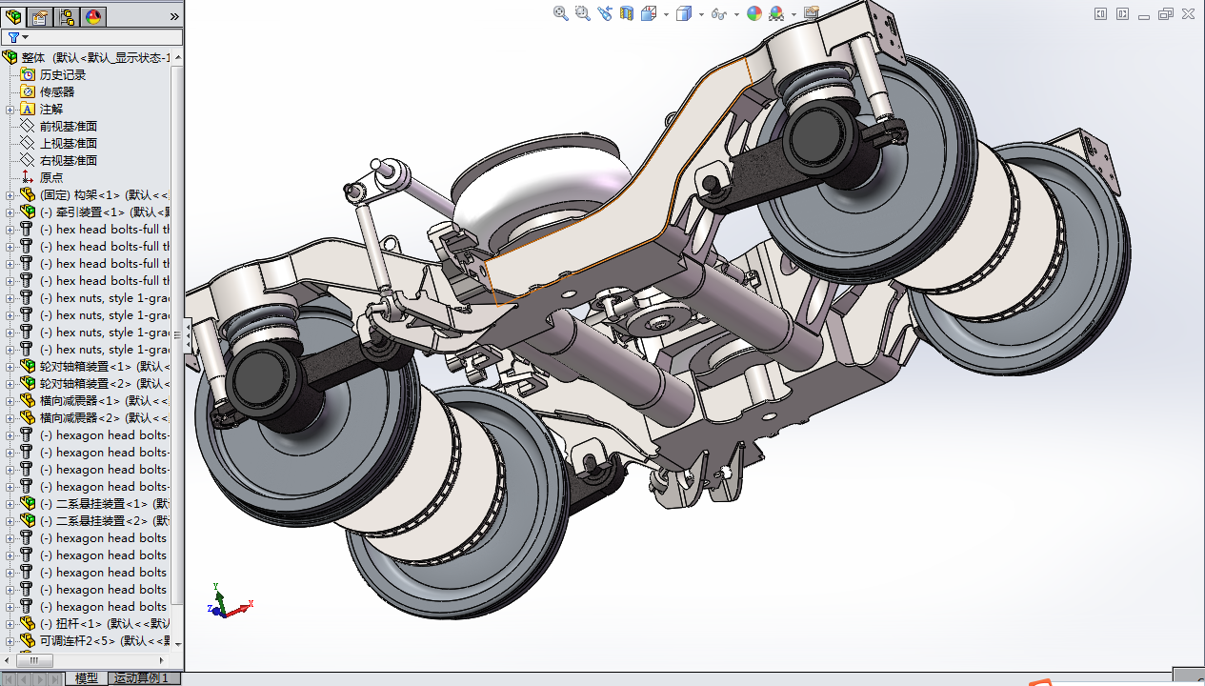Viewport: 1205px width, 686px height.
Task: Click the tile panes right button
Action: tap(1122, 13)
